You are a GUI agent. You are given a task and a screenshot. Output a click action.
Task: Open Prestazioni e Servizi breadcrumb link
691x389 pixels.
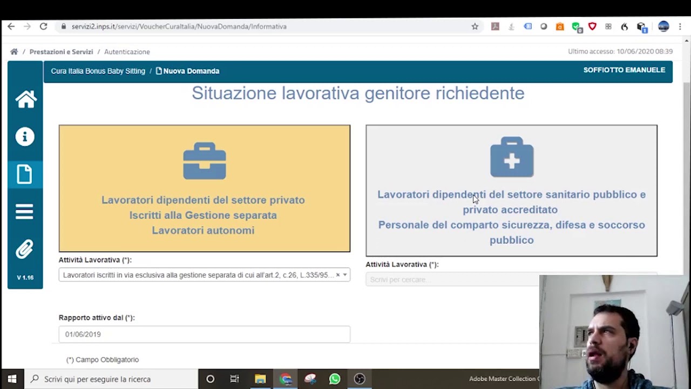(61, 52)
